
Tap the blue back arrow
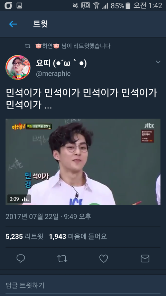(13, 24)
